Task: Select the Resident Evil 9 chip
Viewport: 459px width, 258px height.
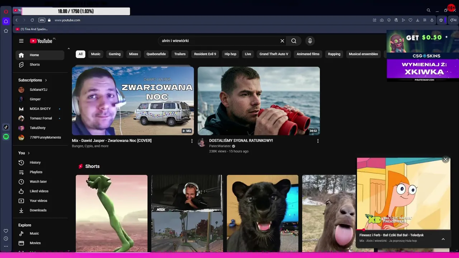Action: pos(205,54)
